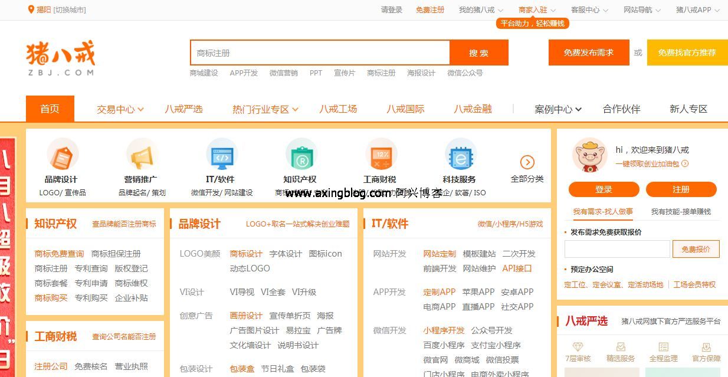The width and height of the screenshot is (728, 377).
Task: Click the 全程监理 icon
Action: (664, 347)
